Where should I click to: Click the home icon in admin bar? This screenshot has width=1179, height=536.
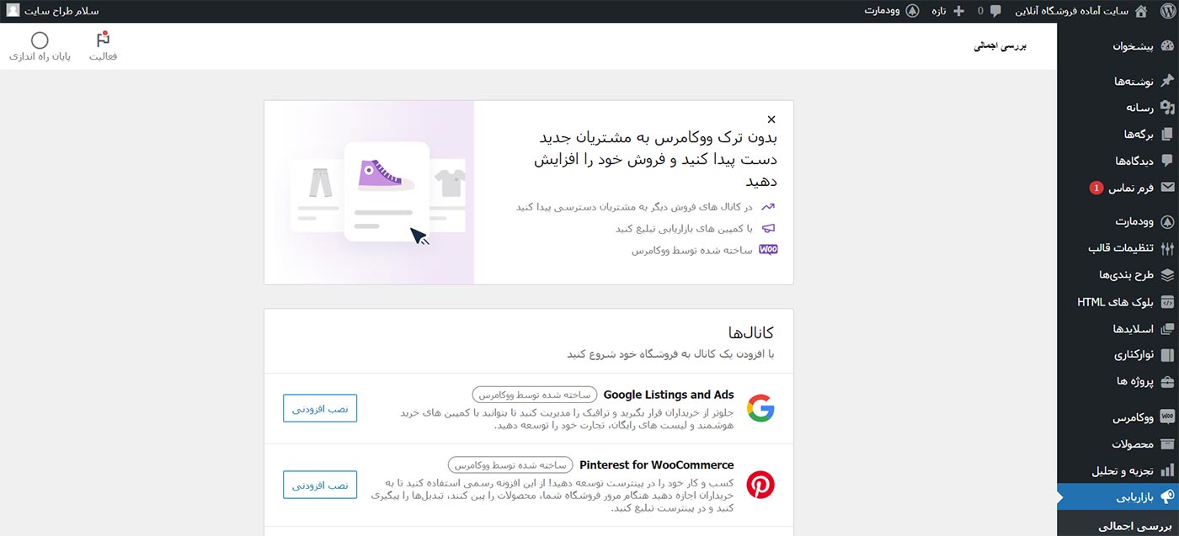tap(1141, 11)
